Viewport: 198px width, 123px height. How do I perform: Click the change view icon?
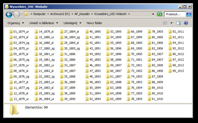165,23
